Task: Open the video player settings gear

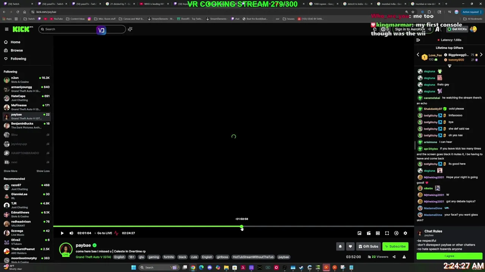Action: pyautogui.click(x=405, y=233)
